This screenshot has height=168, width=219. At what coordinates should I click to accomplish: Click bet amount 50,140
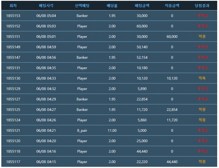point(142,47)
